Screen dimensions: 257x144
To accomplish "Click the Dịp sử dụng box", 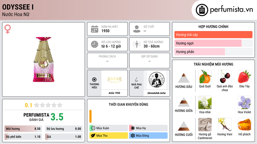I will tap(150, 60).
